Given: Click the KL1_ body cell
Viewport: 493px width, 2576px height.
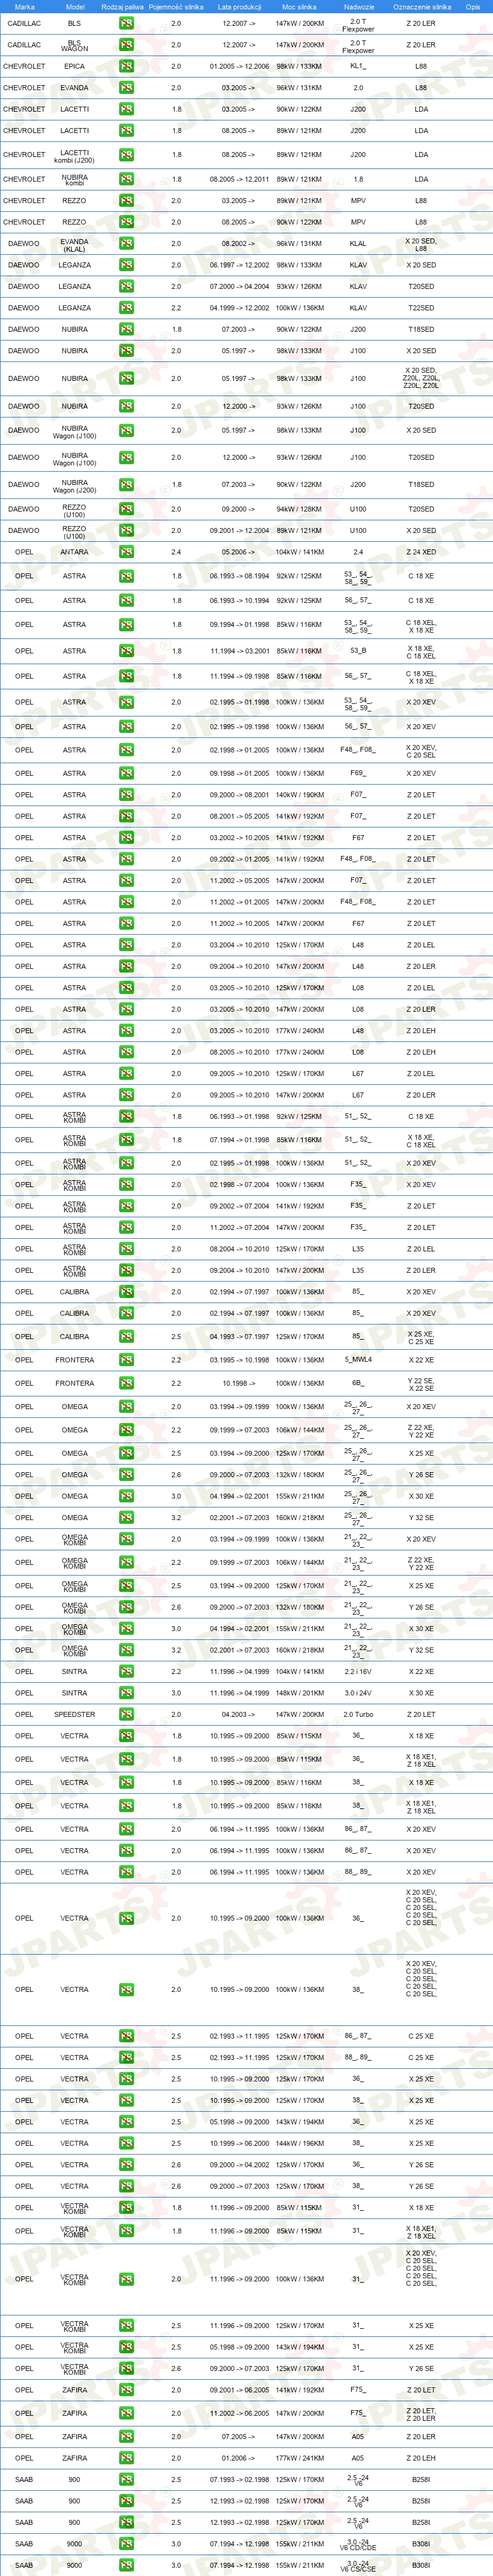Looking at the screenshot, I should [358, 66].
